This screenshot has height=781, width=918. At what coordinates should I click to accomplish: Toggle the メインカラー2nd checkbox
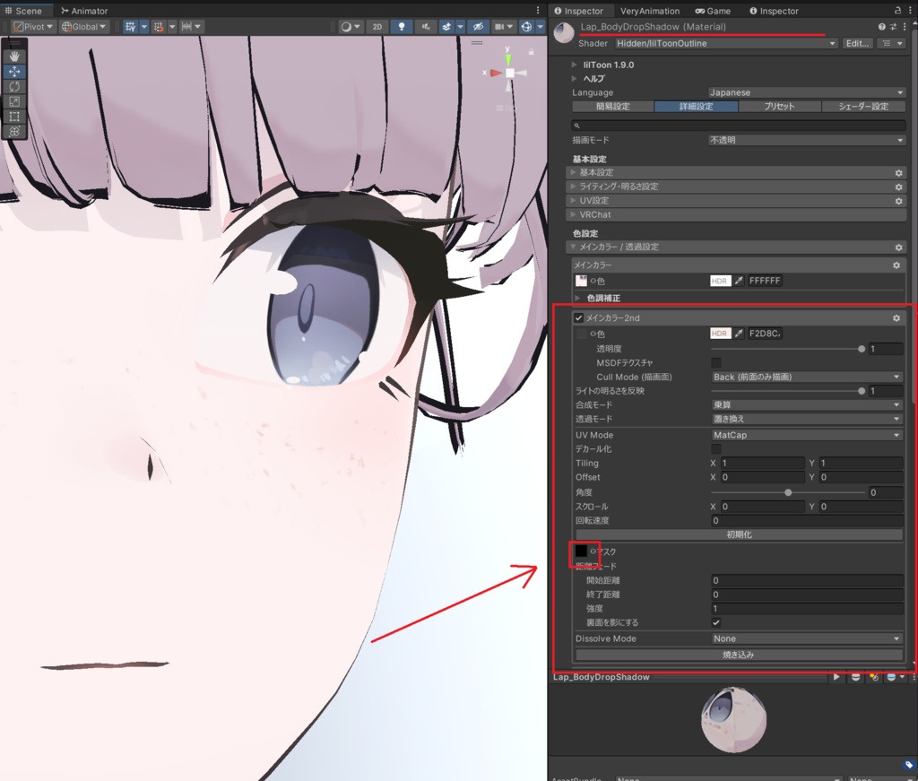click(x=578, y=318)
